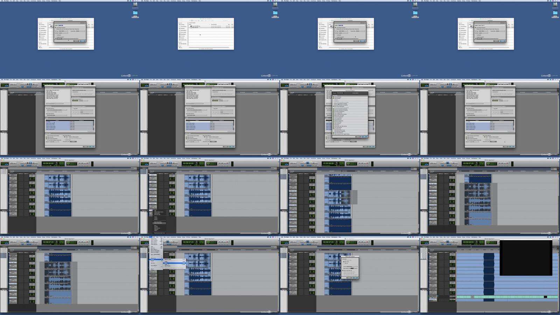The width and height of the screenshot is (560, 315).
Task: Open the File Type dropdown in the first save dialog
Action: click(64, 31)
